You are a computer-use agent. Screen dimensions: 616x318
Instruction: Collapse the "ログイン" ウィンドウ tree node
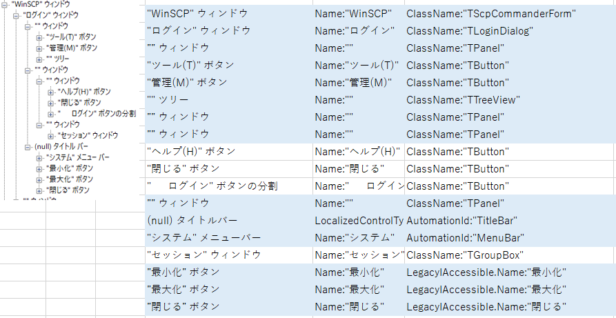[x=16, y=16]
